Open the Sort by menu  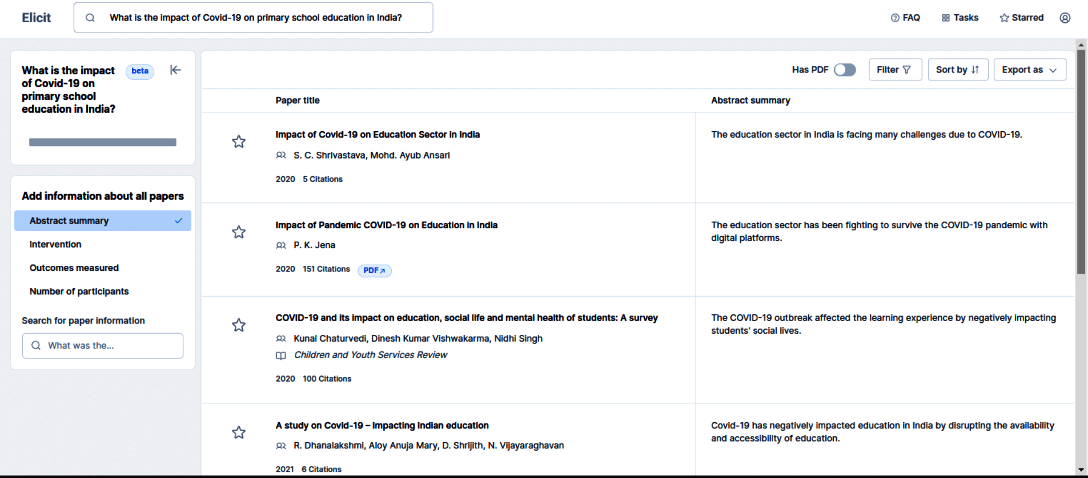[958, 70]
